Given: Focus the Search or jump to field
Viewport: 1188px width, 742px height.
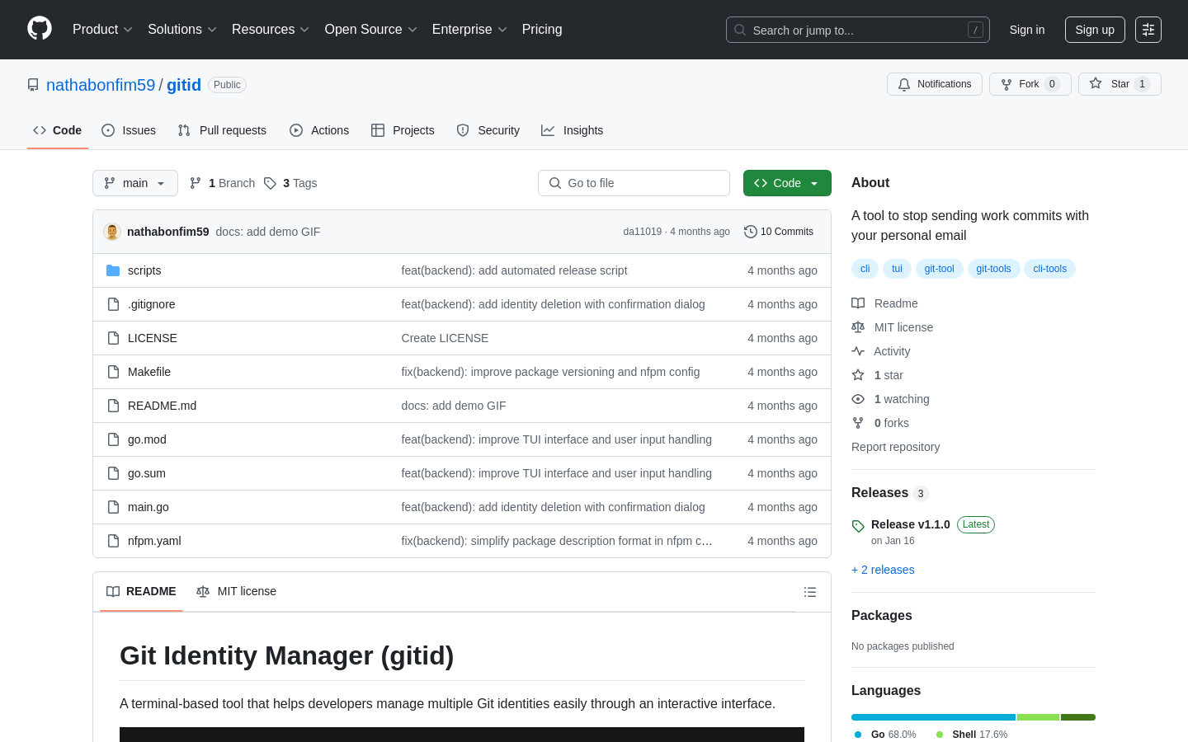Looking at the screenshot, I should pyautogui.click(x=858, y=30).
